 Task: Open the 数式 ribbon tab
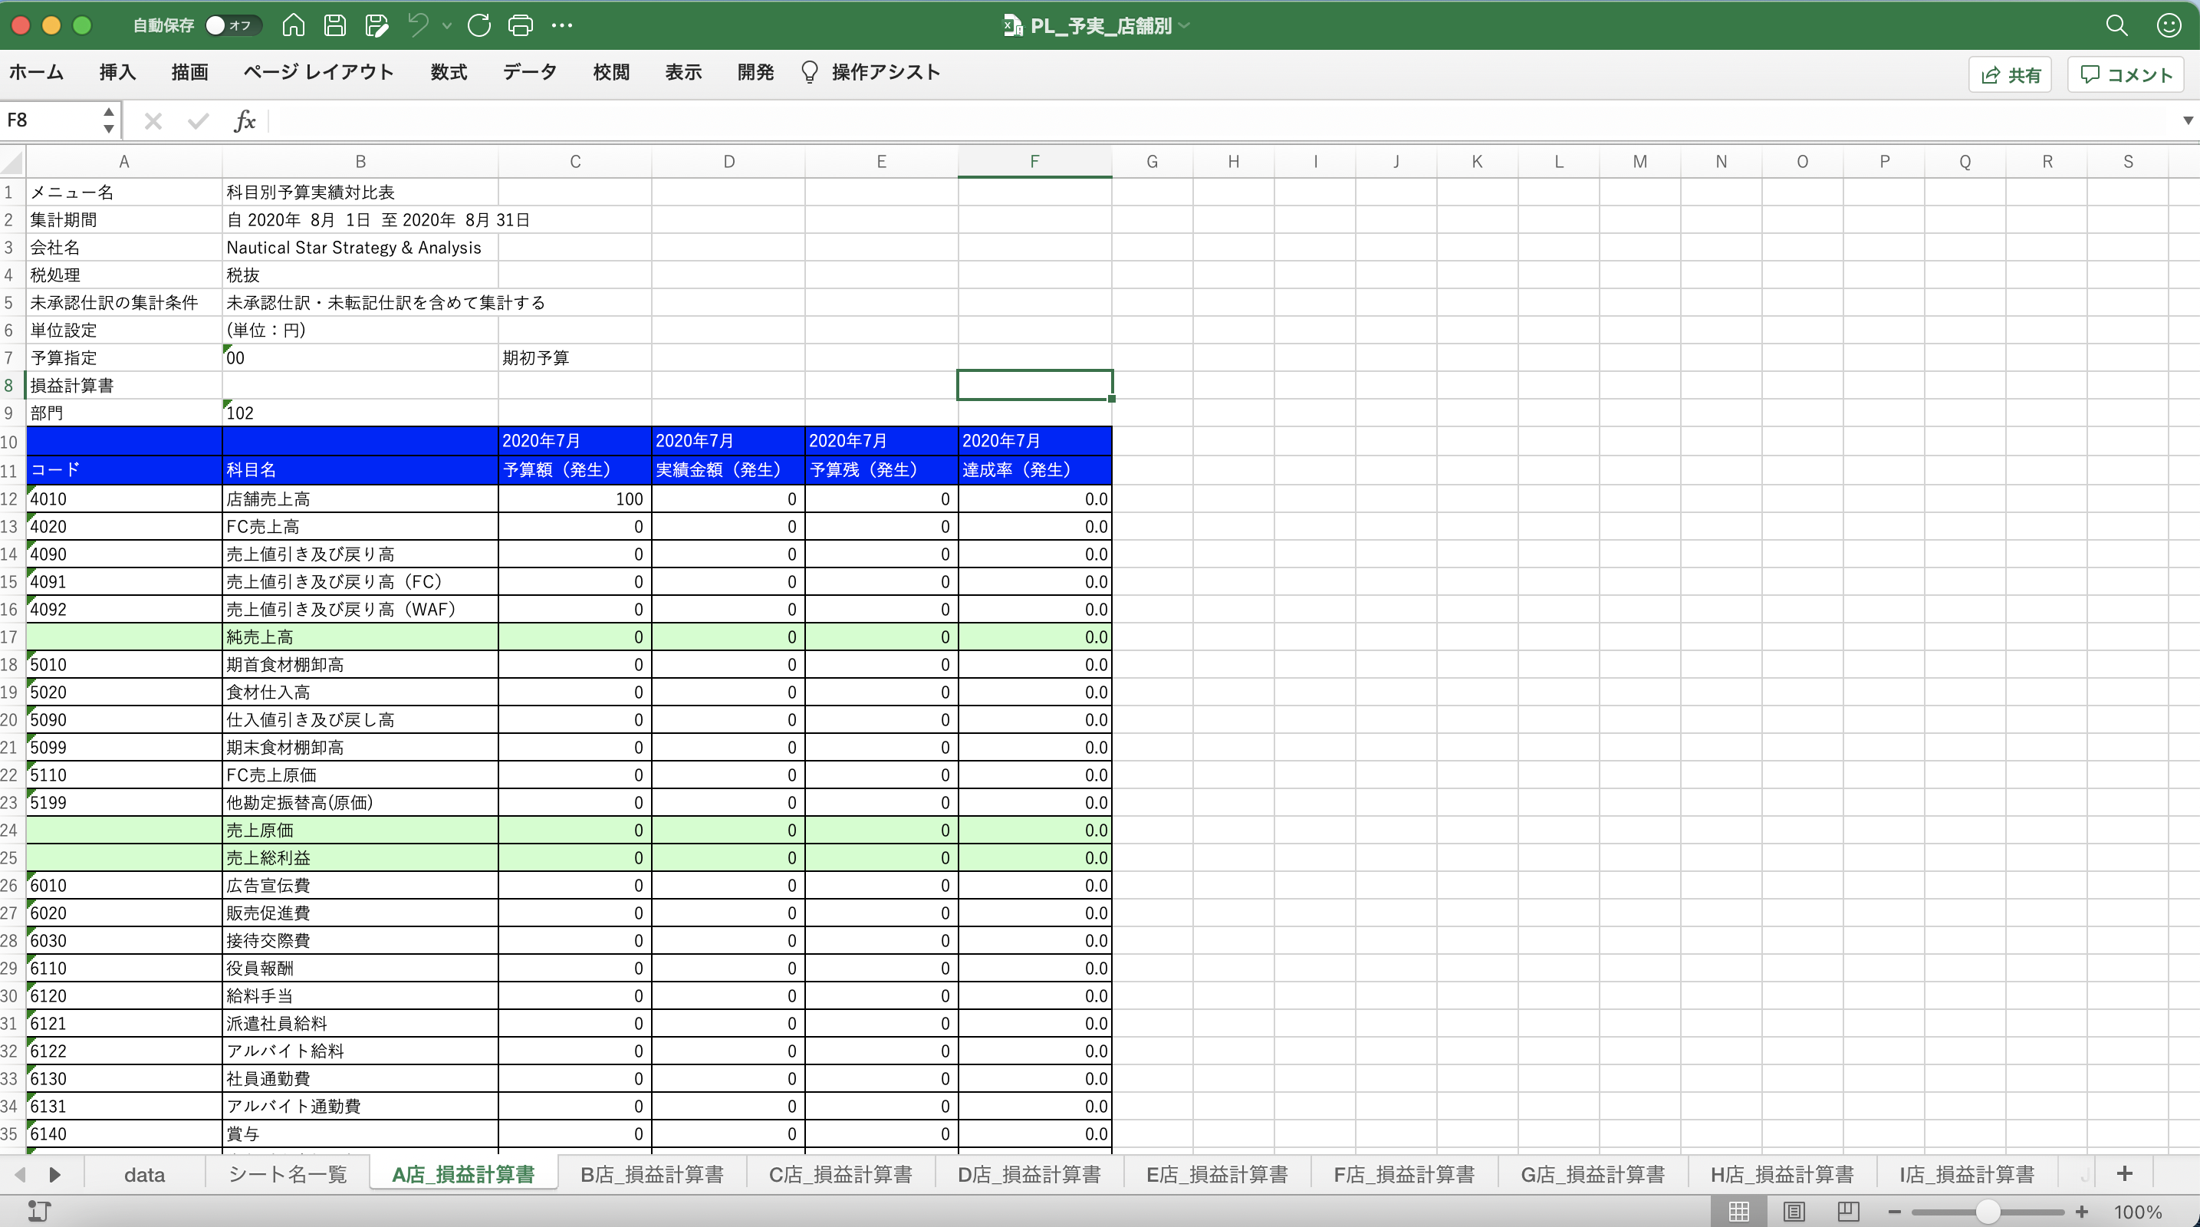pos(449,73)
